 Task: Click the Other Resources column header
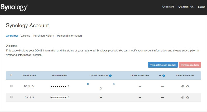[x=185, y=76]
